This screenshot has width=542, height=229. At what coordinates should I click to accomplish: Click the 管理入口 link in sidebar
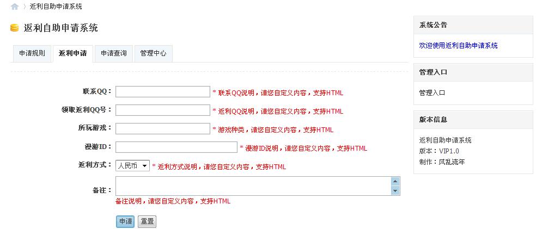(x=432, y=93)
